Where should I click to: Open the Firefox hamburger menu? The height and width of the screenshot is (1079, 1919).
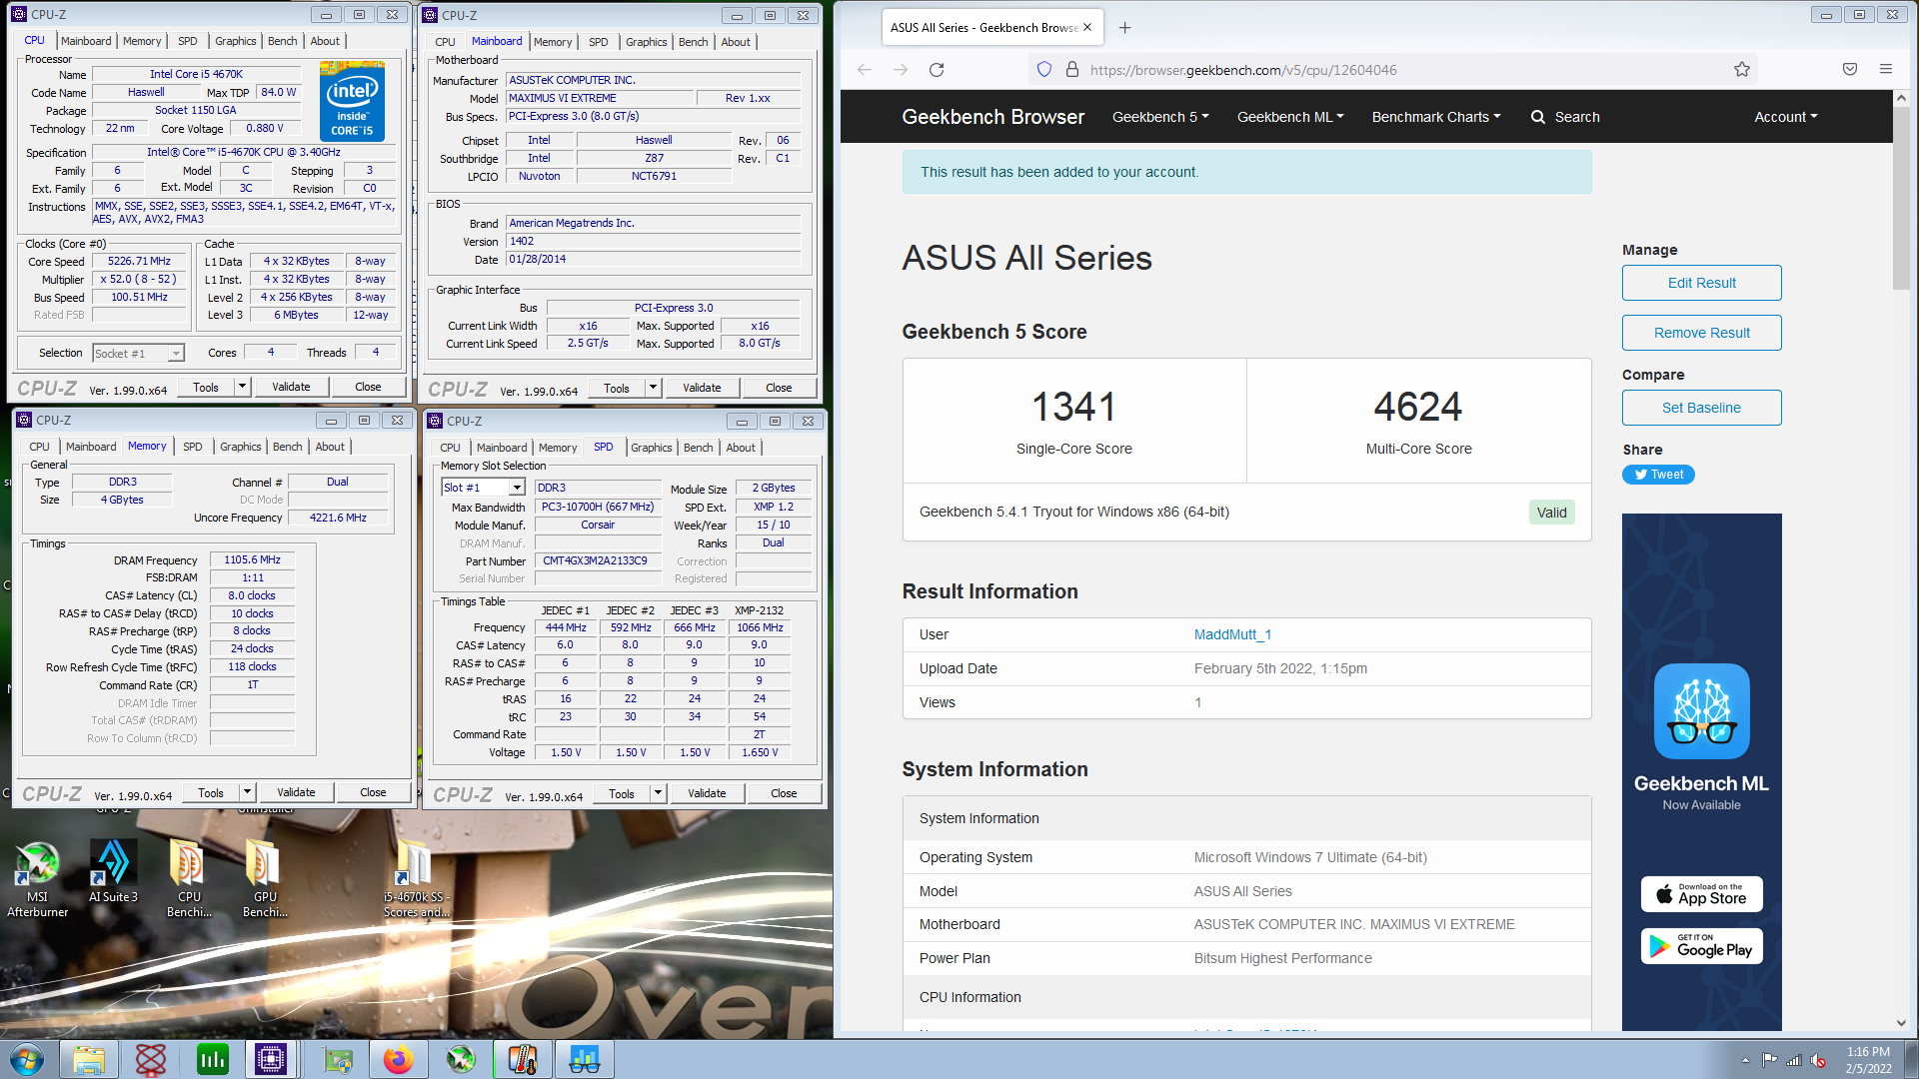point(1886,69)
